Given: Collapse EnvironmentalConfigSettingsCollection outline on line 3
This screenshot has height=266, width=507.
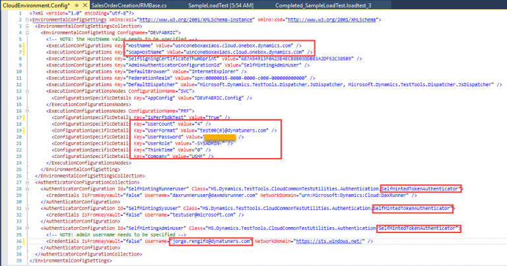Looking at the screenshot, I should (27, 26).
